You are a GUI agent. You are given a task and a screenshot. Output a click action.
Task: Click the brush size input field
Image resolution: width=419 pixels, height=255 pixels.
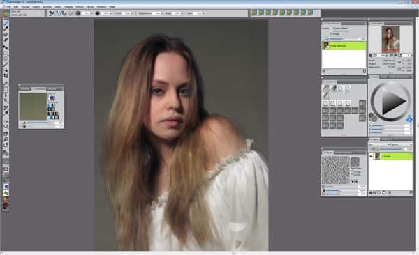click(86, 13)
